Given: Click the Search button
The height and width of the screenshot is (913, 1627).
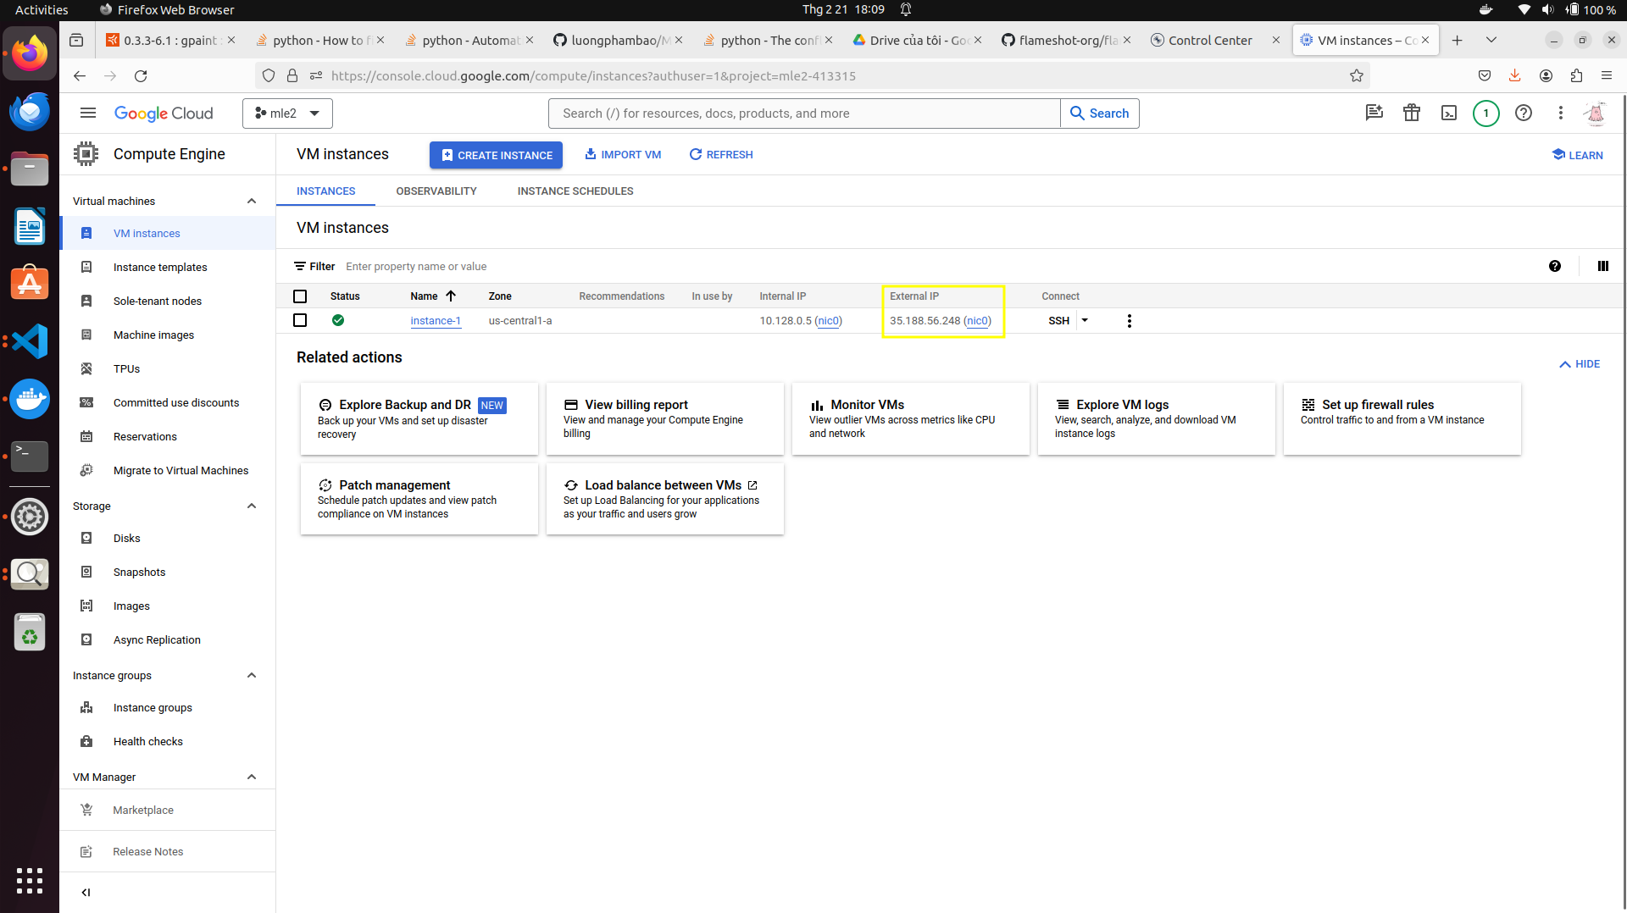Looking at the screenshot, I should [x=1100, y=113].
